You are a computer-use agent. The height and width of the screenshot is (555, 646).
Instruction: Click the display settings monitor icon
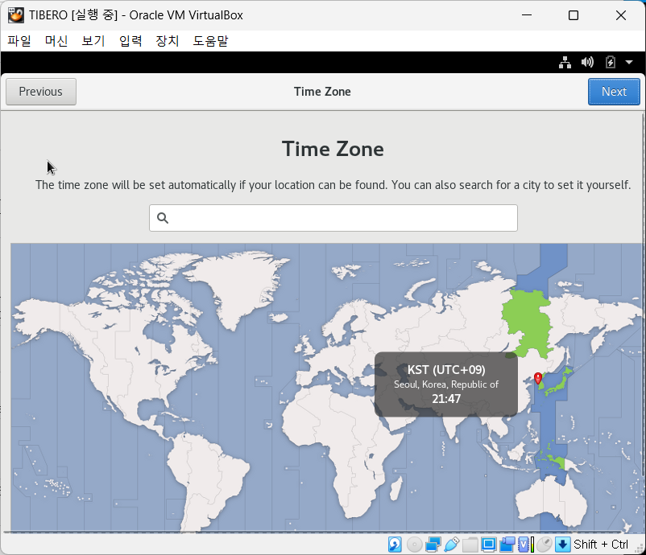tap(489, 545)
